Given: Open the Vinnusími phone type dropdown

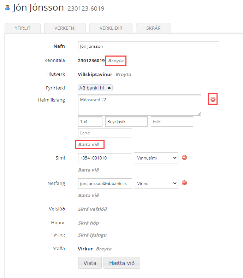Looking at the screenshot, I should [x=156, y=158].
